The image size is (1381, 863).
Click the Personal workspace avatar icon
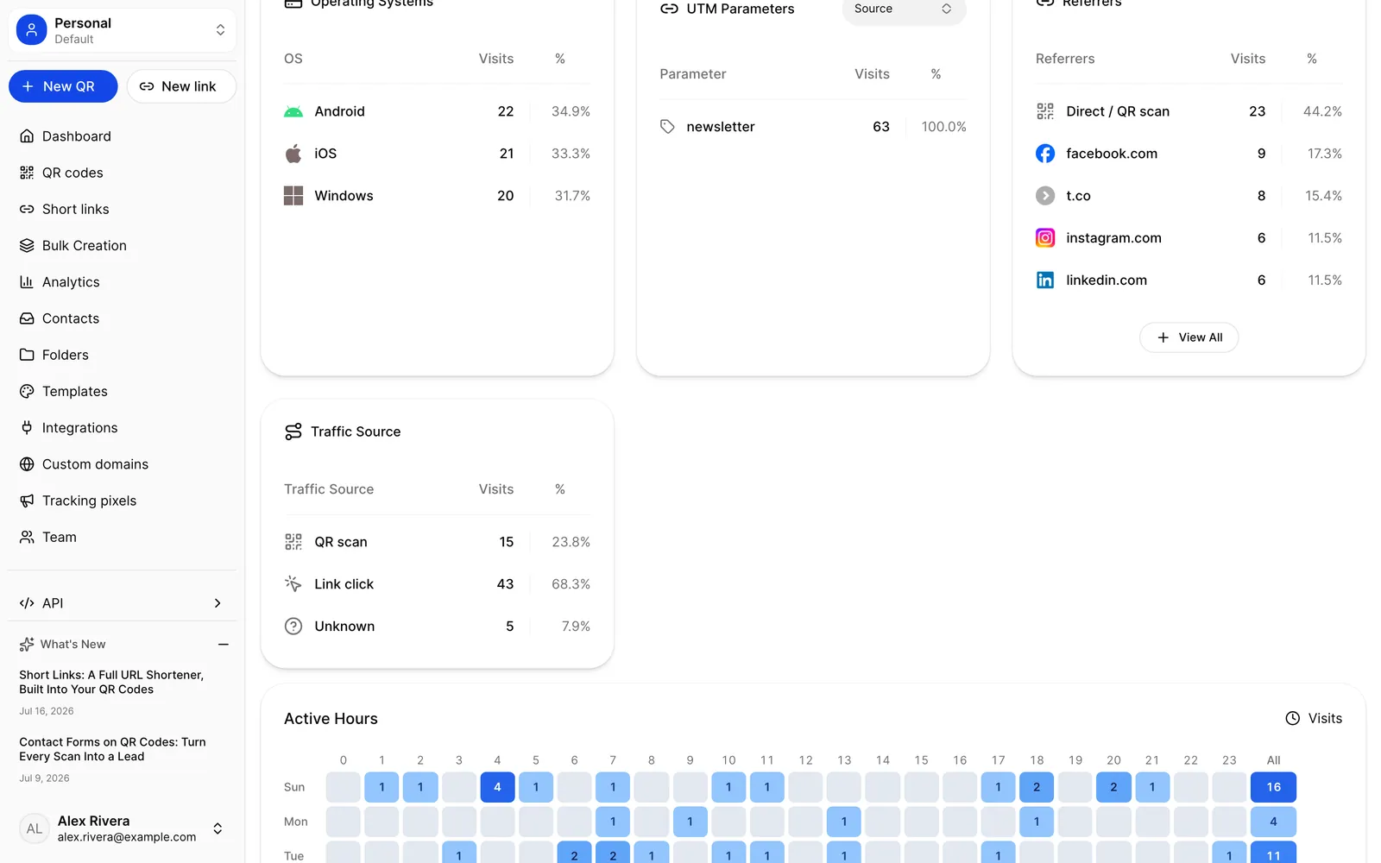[32, 30]
